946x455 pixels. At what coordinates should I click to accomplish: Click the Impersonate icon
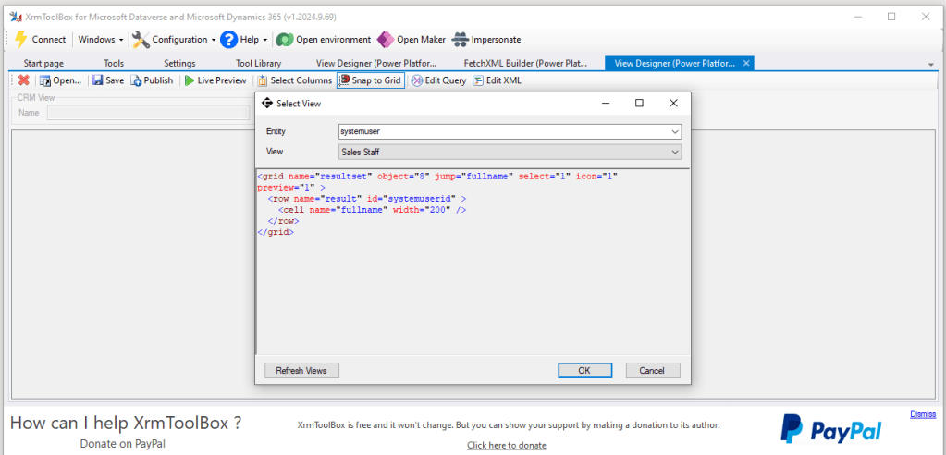[461, 40]
